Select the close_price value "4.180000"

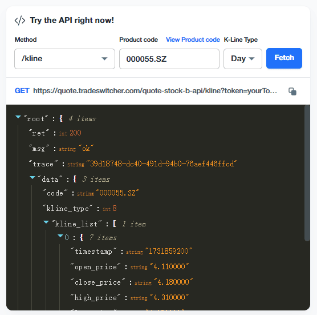pos(173,282)
